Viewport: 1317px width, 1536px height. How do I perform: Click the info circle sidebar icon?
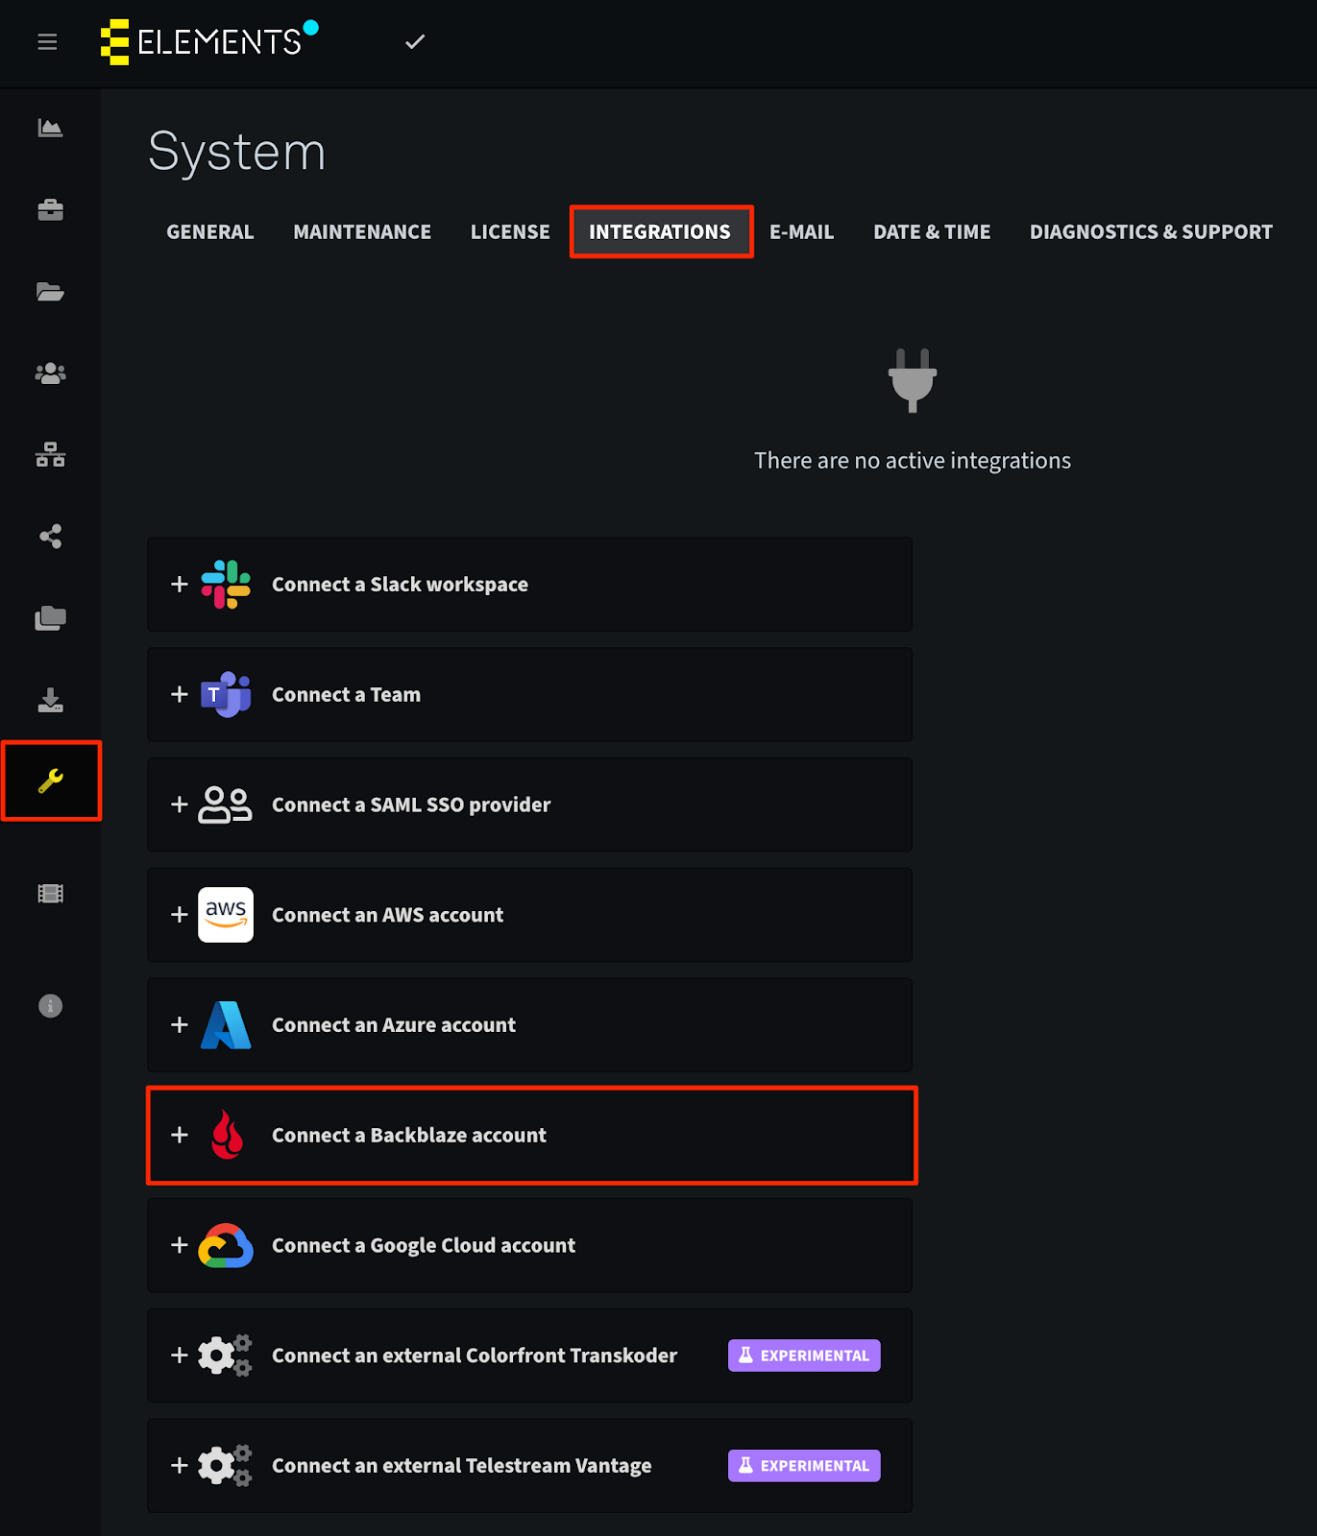coord(50,1005)
